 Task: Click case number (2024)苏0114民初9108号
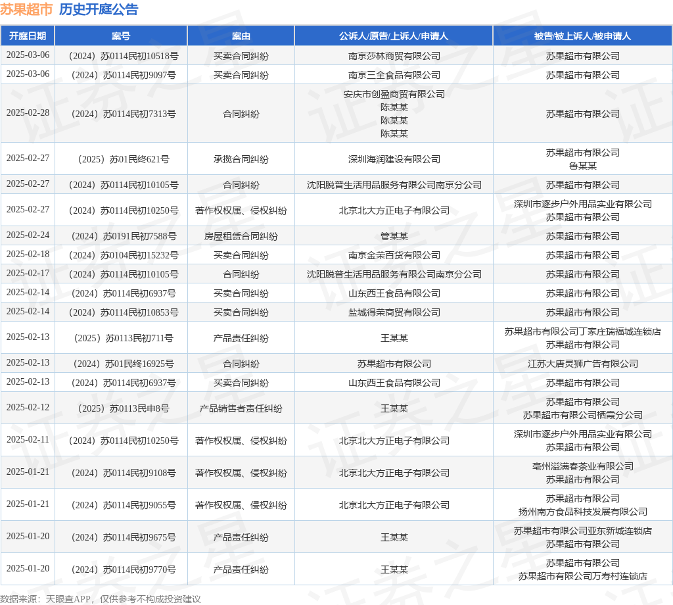click(x=123, y=473)
